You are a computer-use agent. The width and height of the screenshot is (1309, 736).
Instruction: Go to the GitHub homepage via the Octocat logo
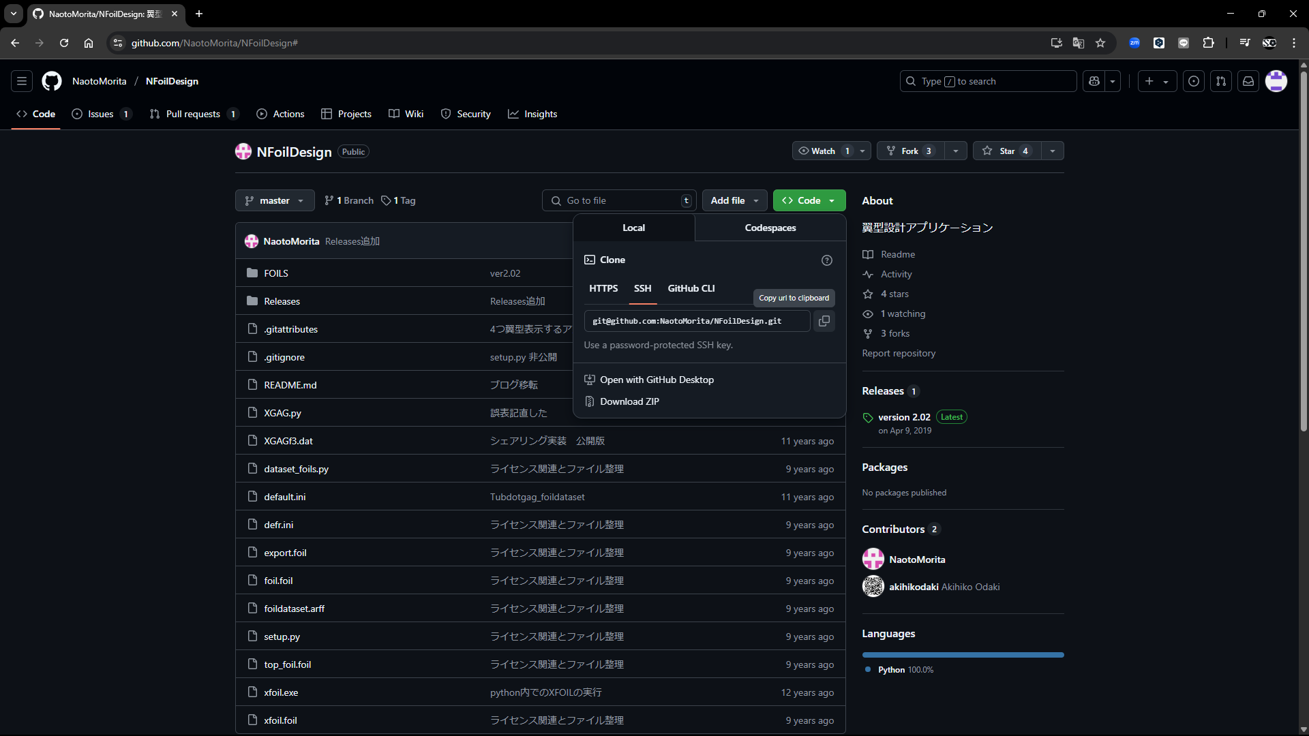[x=52, y=81]
